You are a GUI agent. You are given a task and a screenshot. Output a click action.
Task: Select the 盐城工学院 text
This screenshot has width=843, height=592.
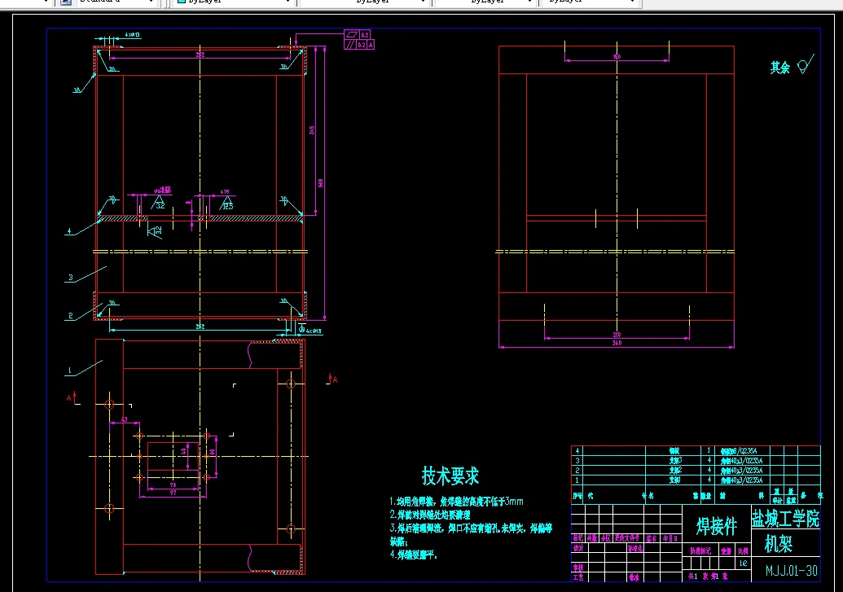point(785,519)
